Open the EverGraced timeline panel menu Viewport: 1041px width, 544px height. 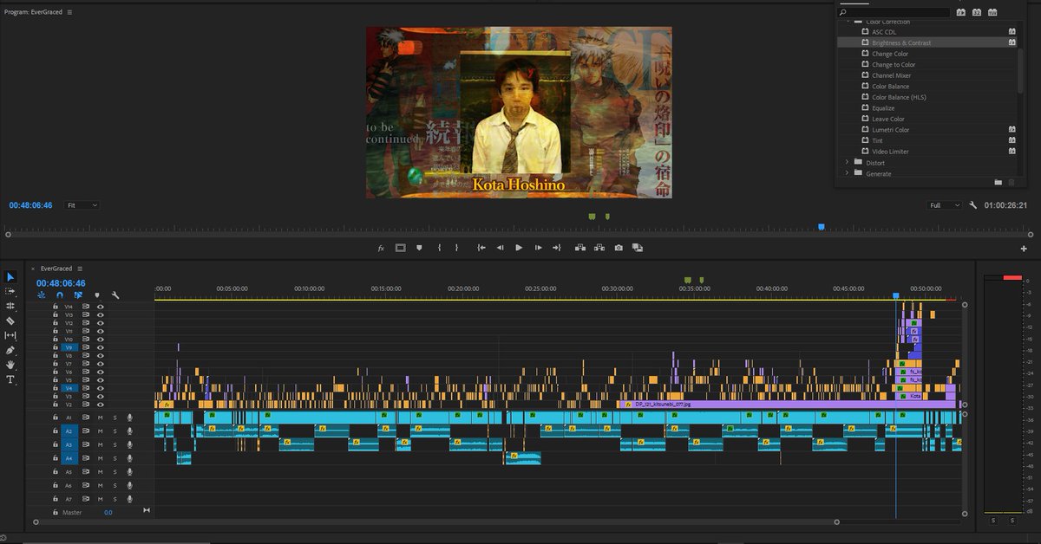point(80,269)
